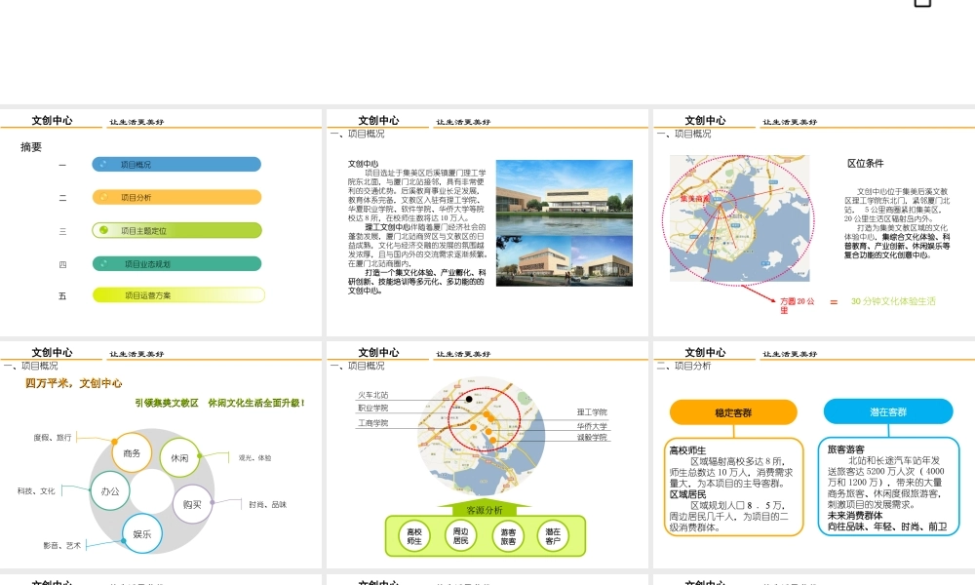
Task: Click the 高校师生 badge under 客源分析
Action: pos(415,535)
